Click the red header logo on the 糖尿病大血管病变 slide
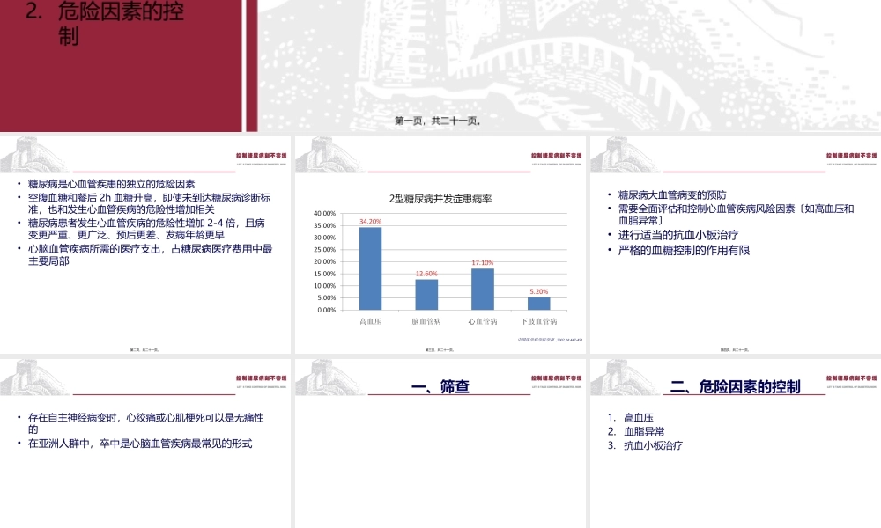Viewport: 881px width, 528px height. pyautogui.click(x=851, y=158)
